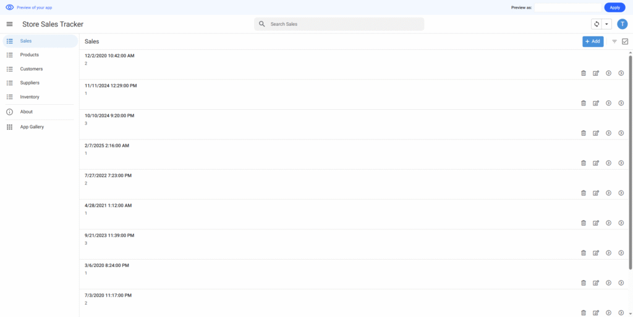Open the filter icon beside Add
The height and width of the screenshot is (317, 633).
[614, 41]
